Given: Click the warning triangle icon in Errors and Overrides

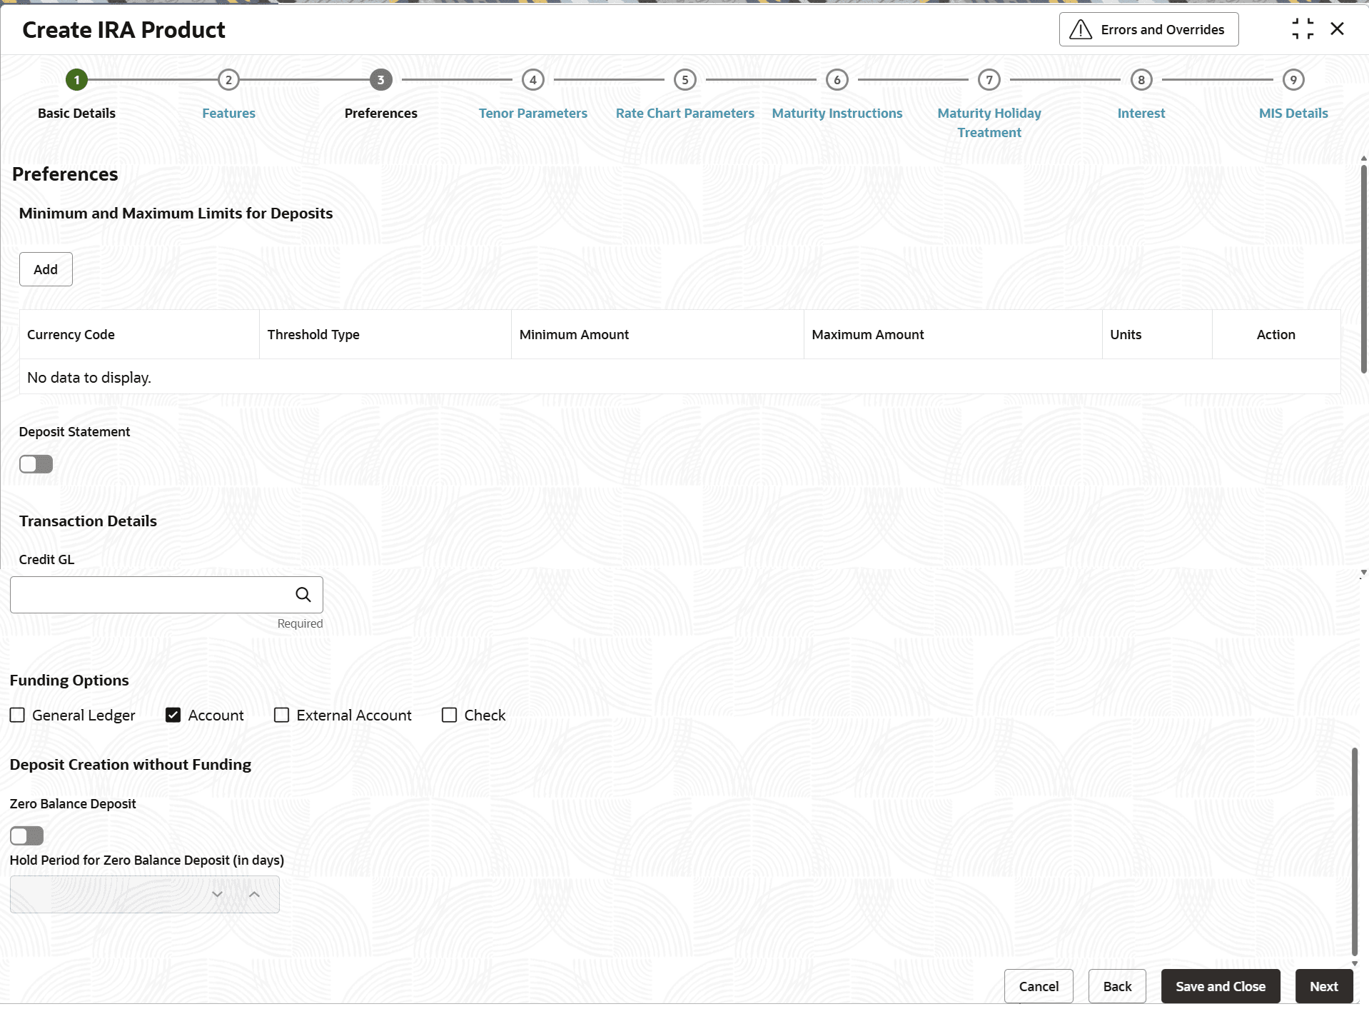Looking at the screenshot, I should (x=1081, y=29).
